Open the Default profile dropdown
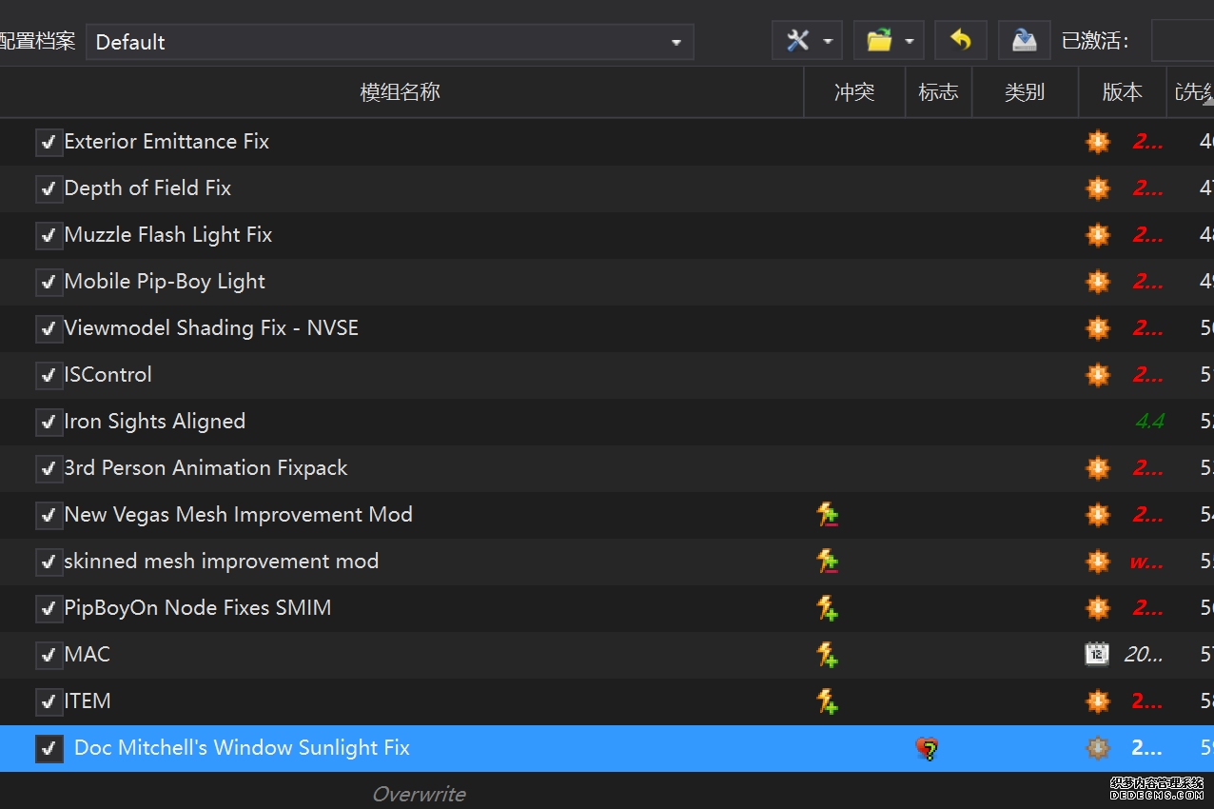 (390, 42)
